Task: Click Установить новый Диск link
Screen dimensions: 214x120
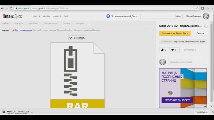Action: [x=122, y=16]
